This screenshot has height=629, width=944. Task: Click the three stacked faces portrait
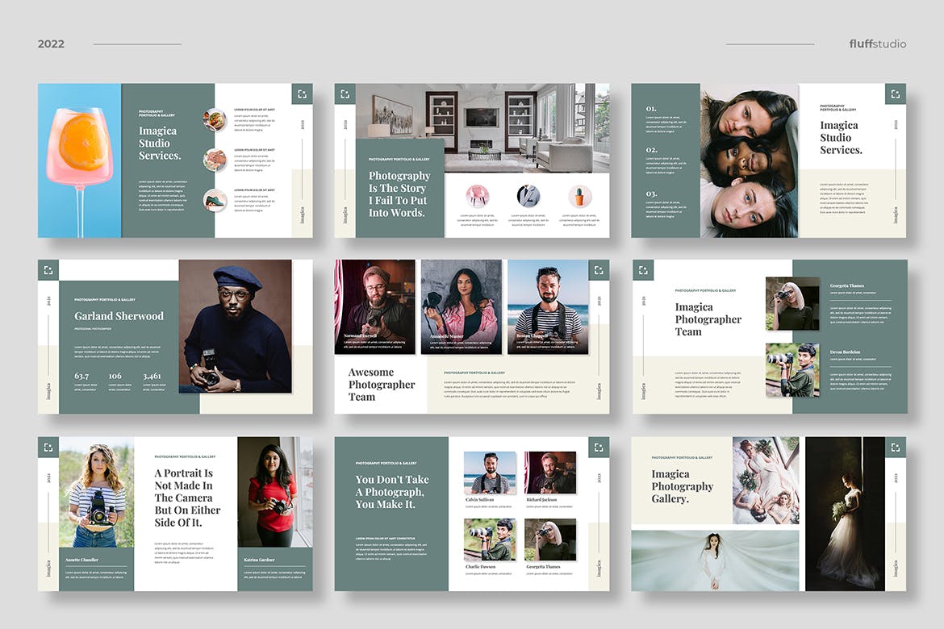749,160
